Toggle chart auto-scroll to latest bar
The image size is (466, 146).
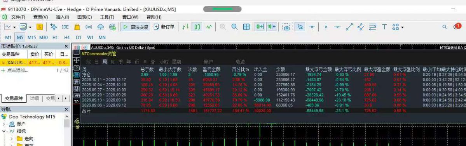(260, 27)
